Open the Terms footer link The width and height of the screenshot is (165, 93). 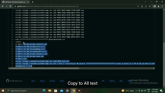(x=33, y=81)
